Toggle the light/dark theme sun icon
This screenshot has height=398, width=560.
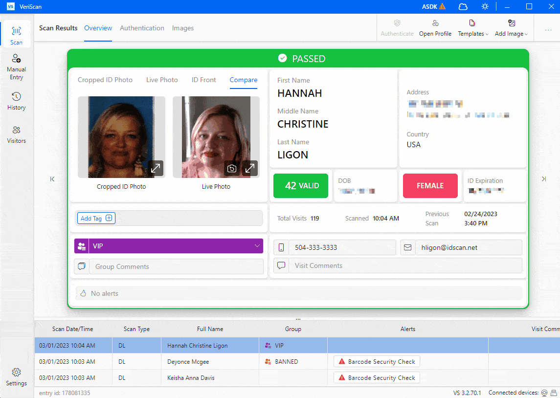(x=485, y=6)
